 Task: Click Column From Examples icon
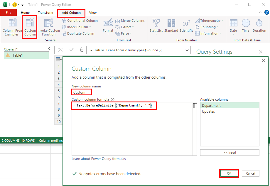13,23
